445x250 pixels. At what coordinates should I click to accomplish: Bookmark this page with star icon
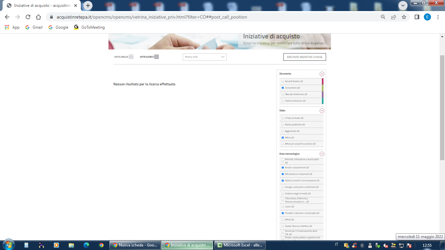click(404, 17)
